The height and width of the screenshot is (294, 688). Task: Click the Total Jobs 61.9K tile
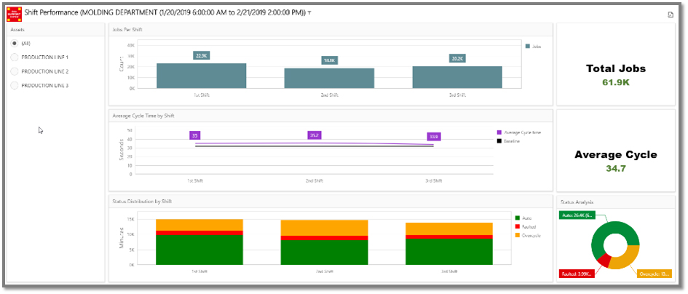click(616, 75)
